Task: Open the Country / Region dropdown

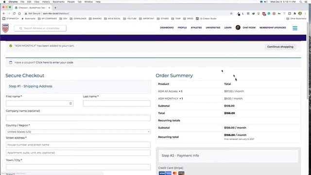Action: 78,132
